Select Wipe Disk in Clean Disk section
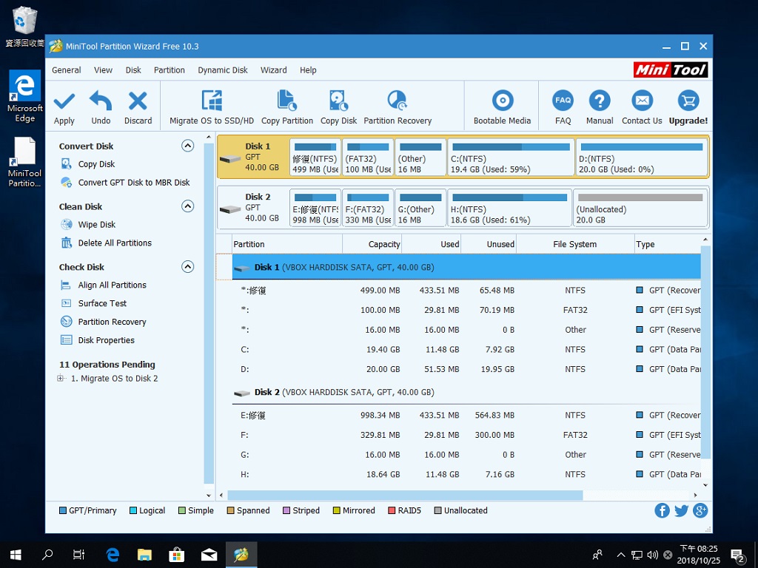The width and height of the screenshot is (758, 568). point(97,225)
